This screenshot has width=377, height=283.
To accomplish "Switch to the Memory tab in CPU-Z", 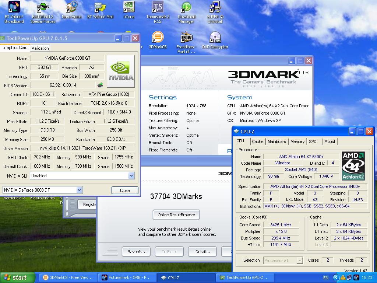I will click(297, 141).
